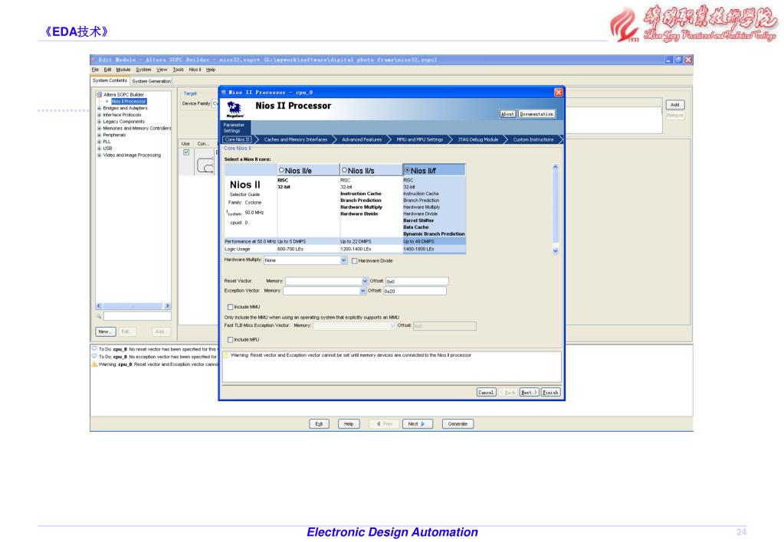Click the search magnifier icon in component panel
The height and width of the screenshot is (542, 784).
pos(99,315)
